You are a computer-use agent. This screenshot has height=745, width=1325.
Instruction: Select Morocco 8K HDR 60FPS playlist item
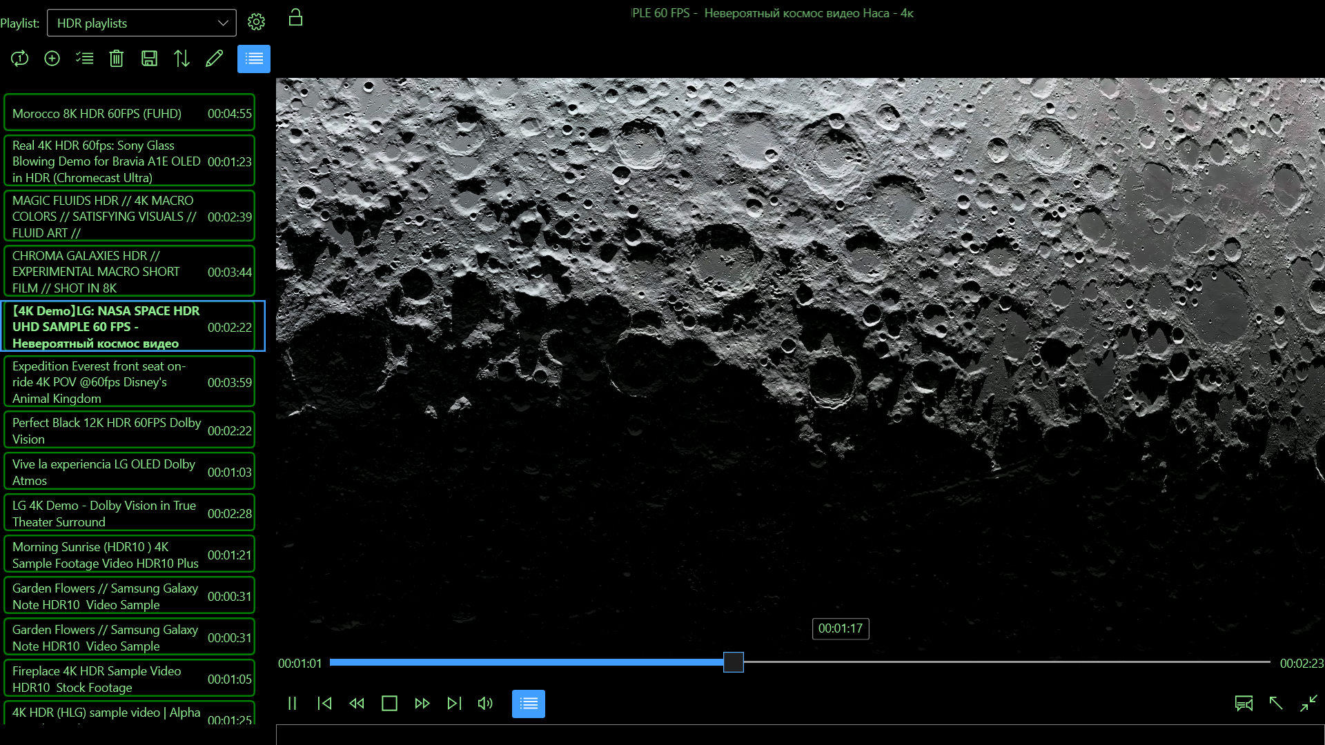[x=129, y=113]
